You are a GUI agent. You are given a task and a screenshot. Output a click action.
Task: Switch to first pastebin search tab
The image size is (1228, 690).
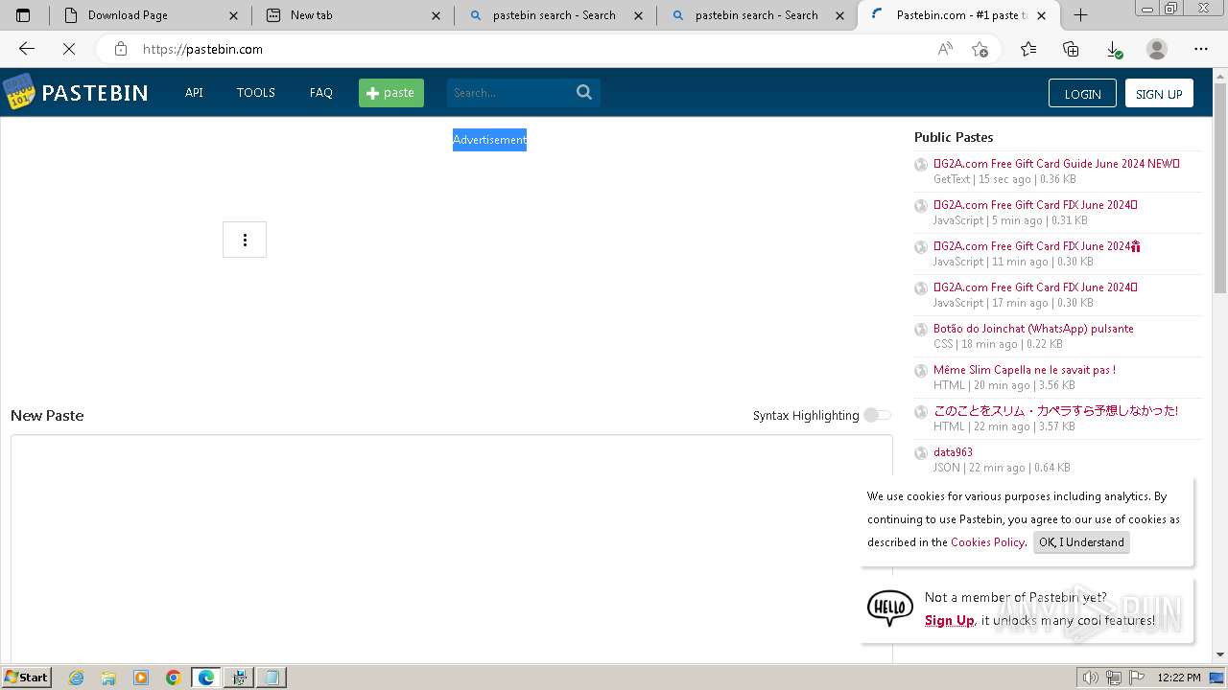point(555,15)
